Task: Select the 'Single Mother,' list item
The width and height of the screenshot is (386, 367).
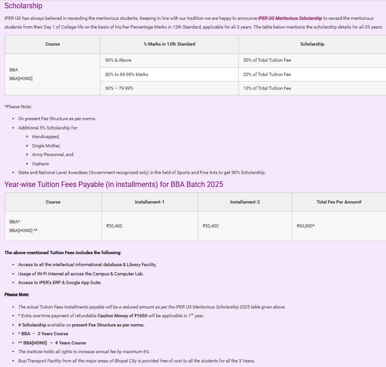Action: (46, 146)
